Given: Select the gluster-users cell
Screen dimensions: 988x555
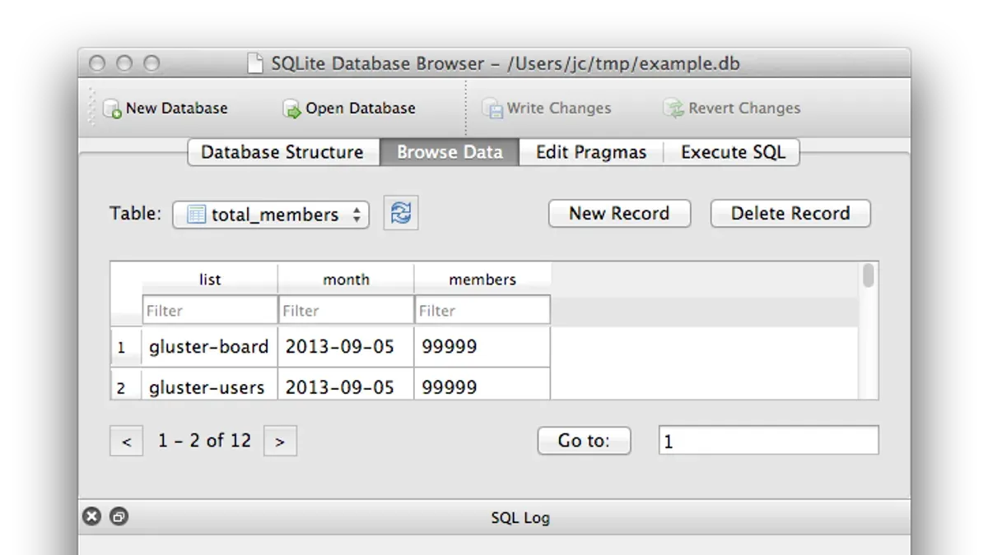Looking at the screenshot, I should coord(210,386).
